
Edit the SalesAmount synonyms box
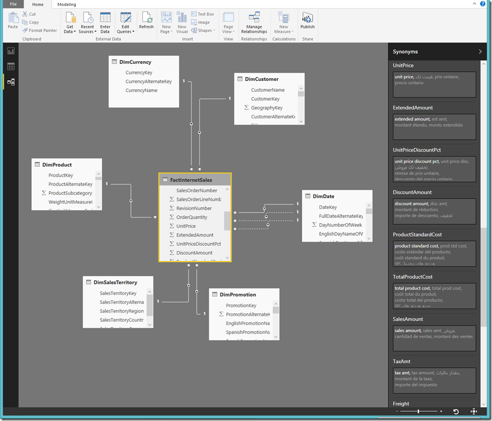tap(434, 338)
